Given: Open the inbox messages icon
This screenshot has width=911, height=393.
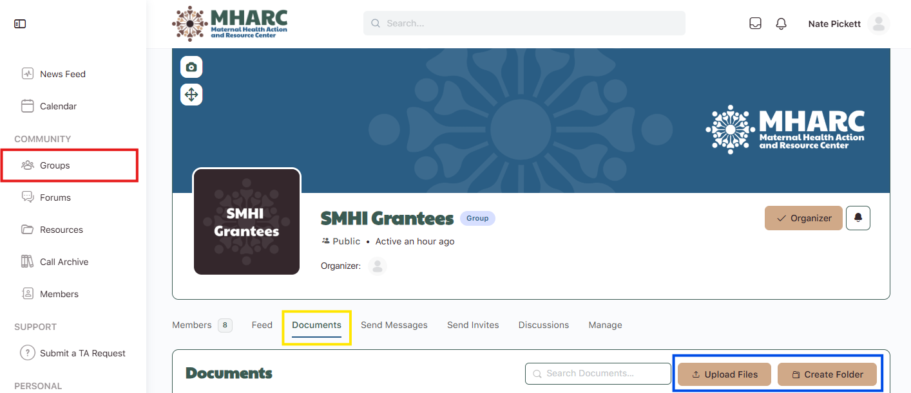Looking at the screenshot, I should coord(755,24).
